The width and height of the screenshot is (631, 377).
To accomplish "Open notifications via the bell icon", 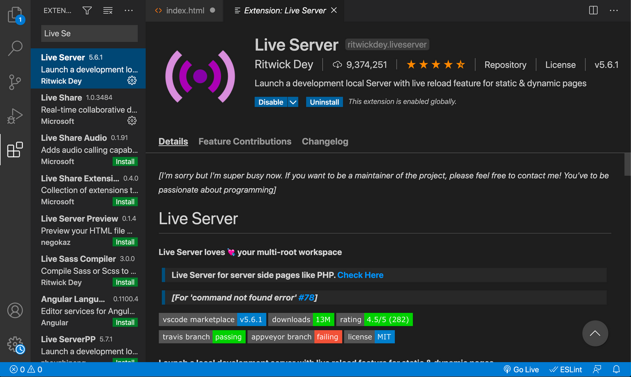I will [616, 370].
